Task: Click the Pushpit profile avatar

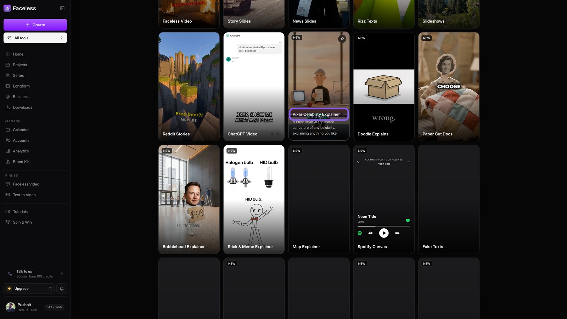Action: [x=11, y=307]
